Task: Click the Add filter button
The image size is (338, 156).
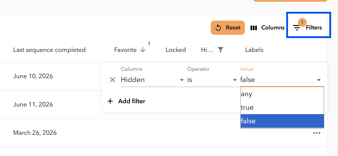Action: (126, 101)
